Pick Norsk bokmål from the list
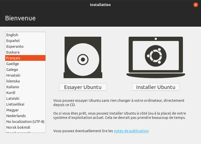The width and height of the screenshot is (201, 144). [18, 127]
